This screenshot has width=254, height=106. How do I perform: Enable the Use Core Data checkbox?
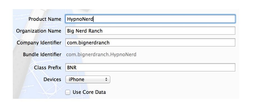(68, 92)
